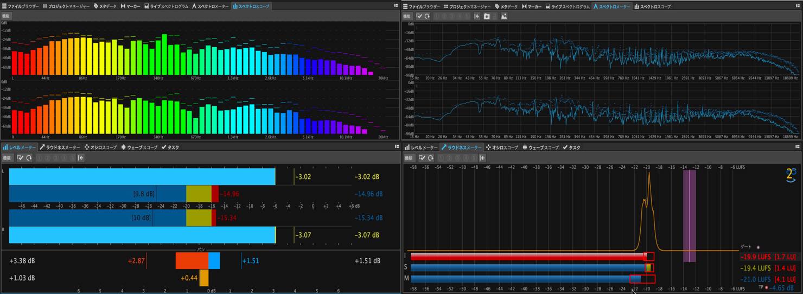This screenshot has height=294, width=803.
Task: Click the left channel peak value -3.02 dB
Action: (367, 177)
